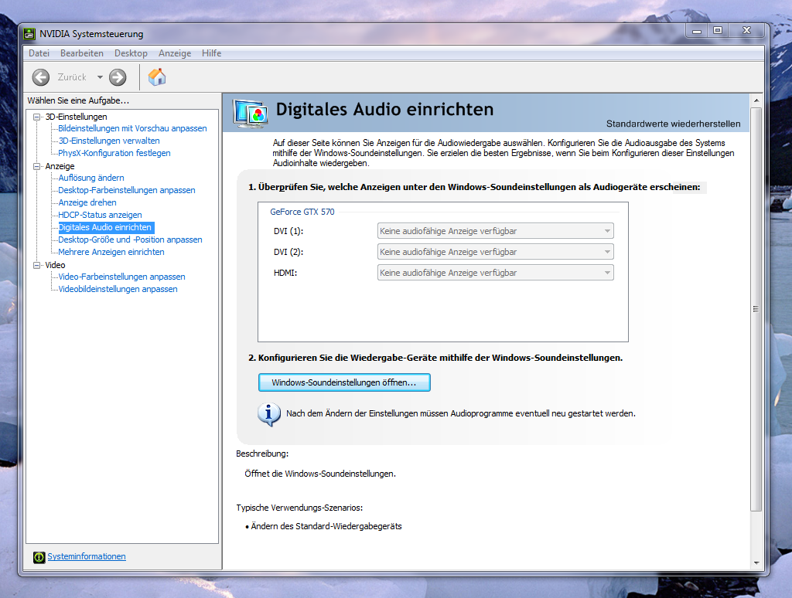792x598 pixels.
Task: Select Video-Farbeinstellungen anpassen
Action: pyautogui.click(x=121, y=277)
